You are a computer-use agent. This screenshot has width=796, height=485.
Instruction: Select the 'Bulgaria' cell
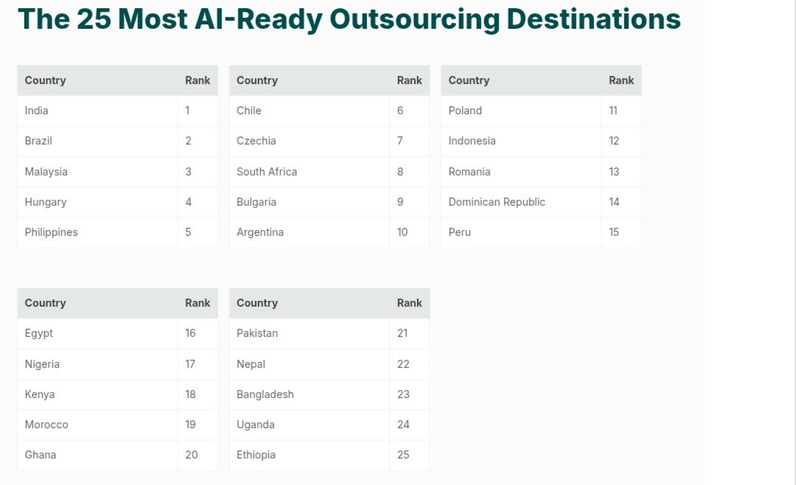(x=309, y=202)
